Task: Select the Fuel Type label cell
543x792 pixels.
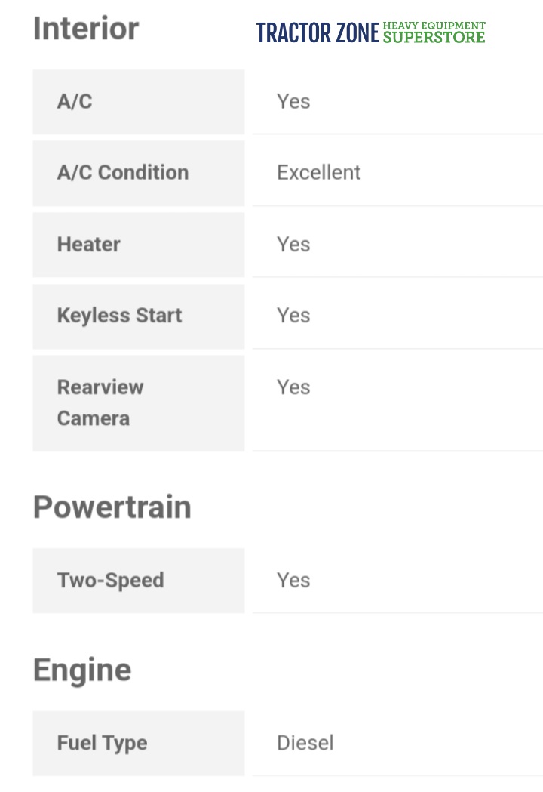Action: [138, 743]
